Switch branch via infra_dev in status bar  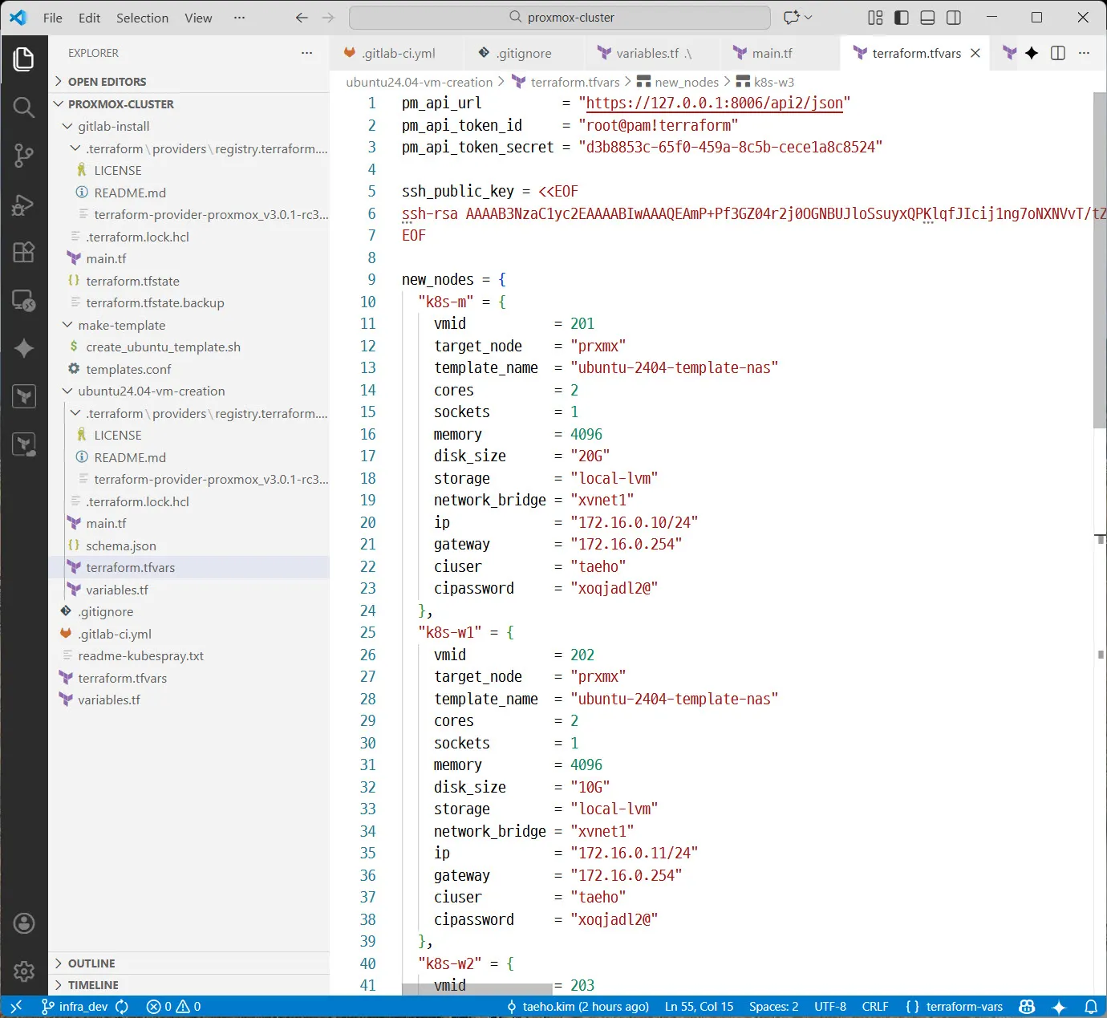75,1006
